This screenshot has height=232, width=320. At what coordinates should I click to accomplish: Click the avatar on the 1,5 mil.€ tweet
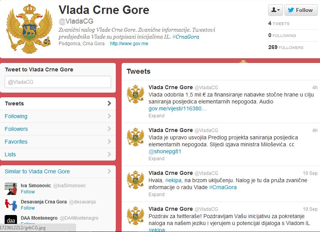(135, 94)
